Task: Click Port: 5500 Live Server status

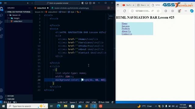Action: click(104, 102)
